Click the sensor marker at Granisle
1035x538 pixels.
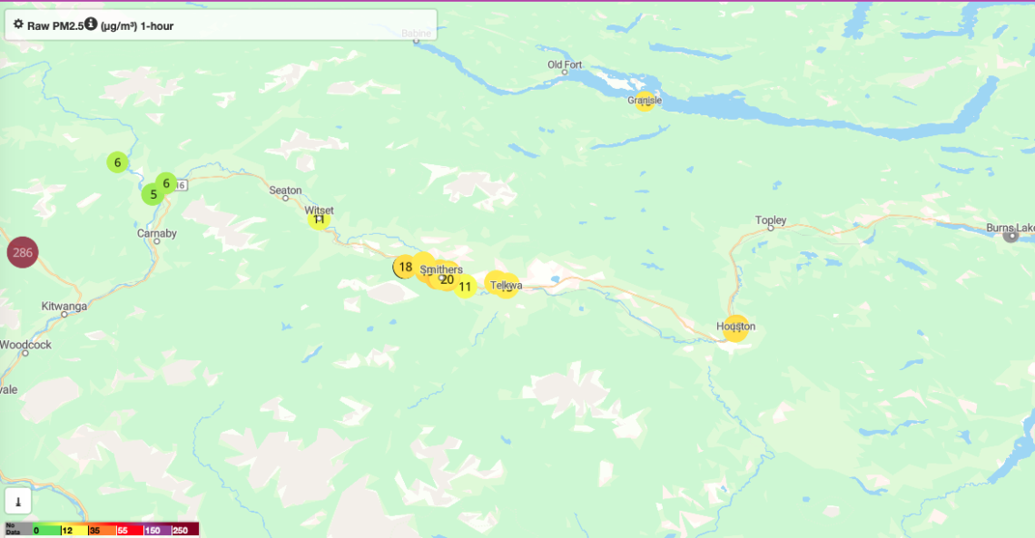[x=645, y=101]
